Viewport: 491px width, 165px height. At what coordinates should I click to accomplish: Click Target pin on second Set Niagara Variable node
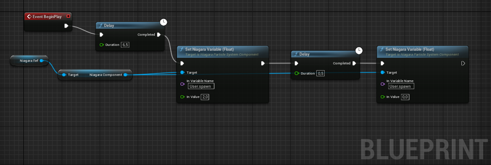382,72
